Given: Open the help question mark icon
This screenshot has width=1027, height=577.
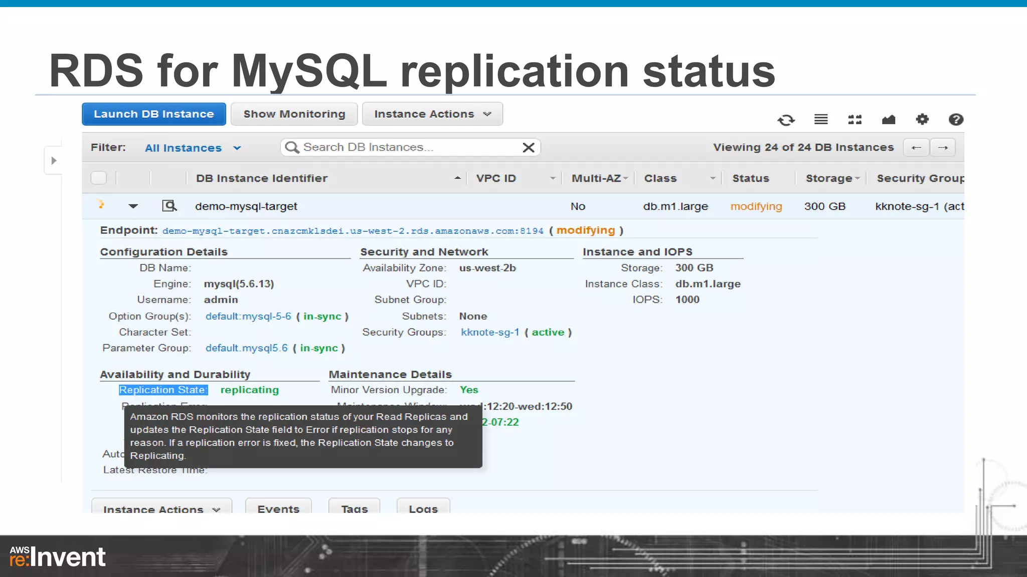Looking at the screenshot, I should click(956, 119).
